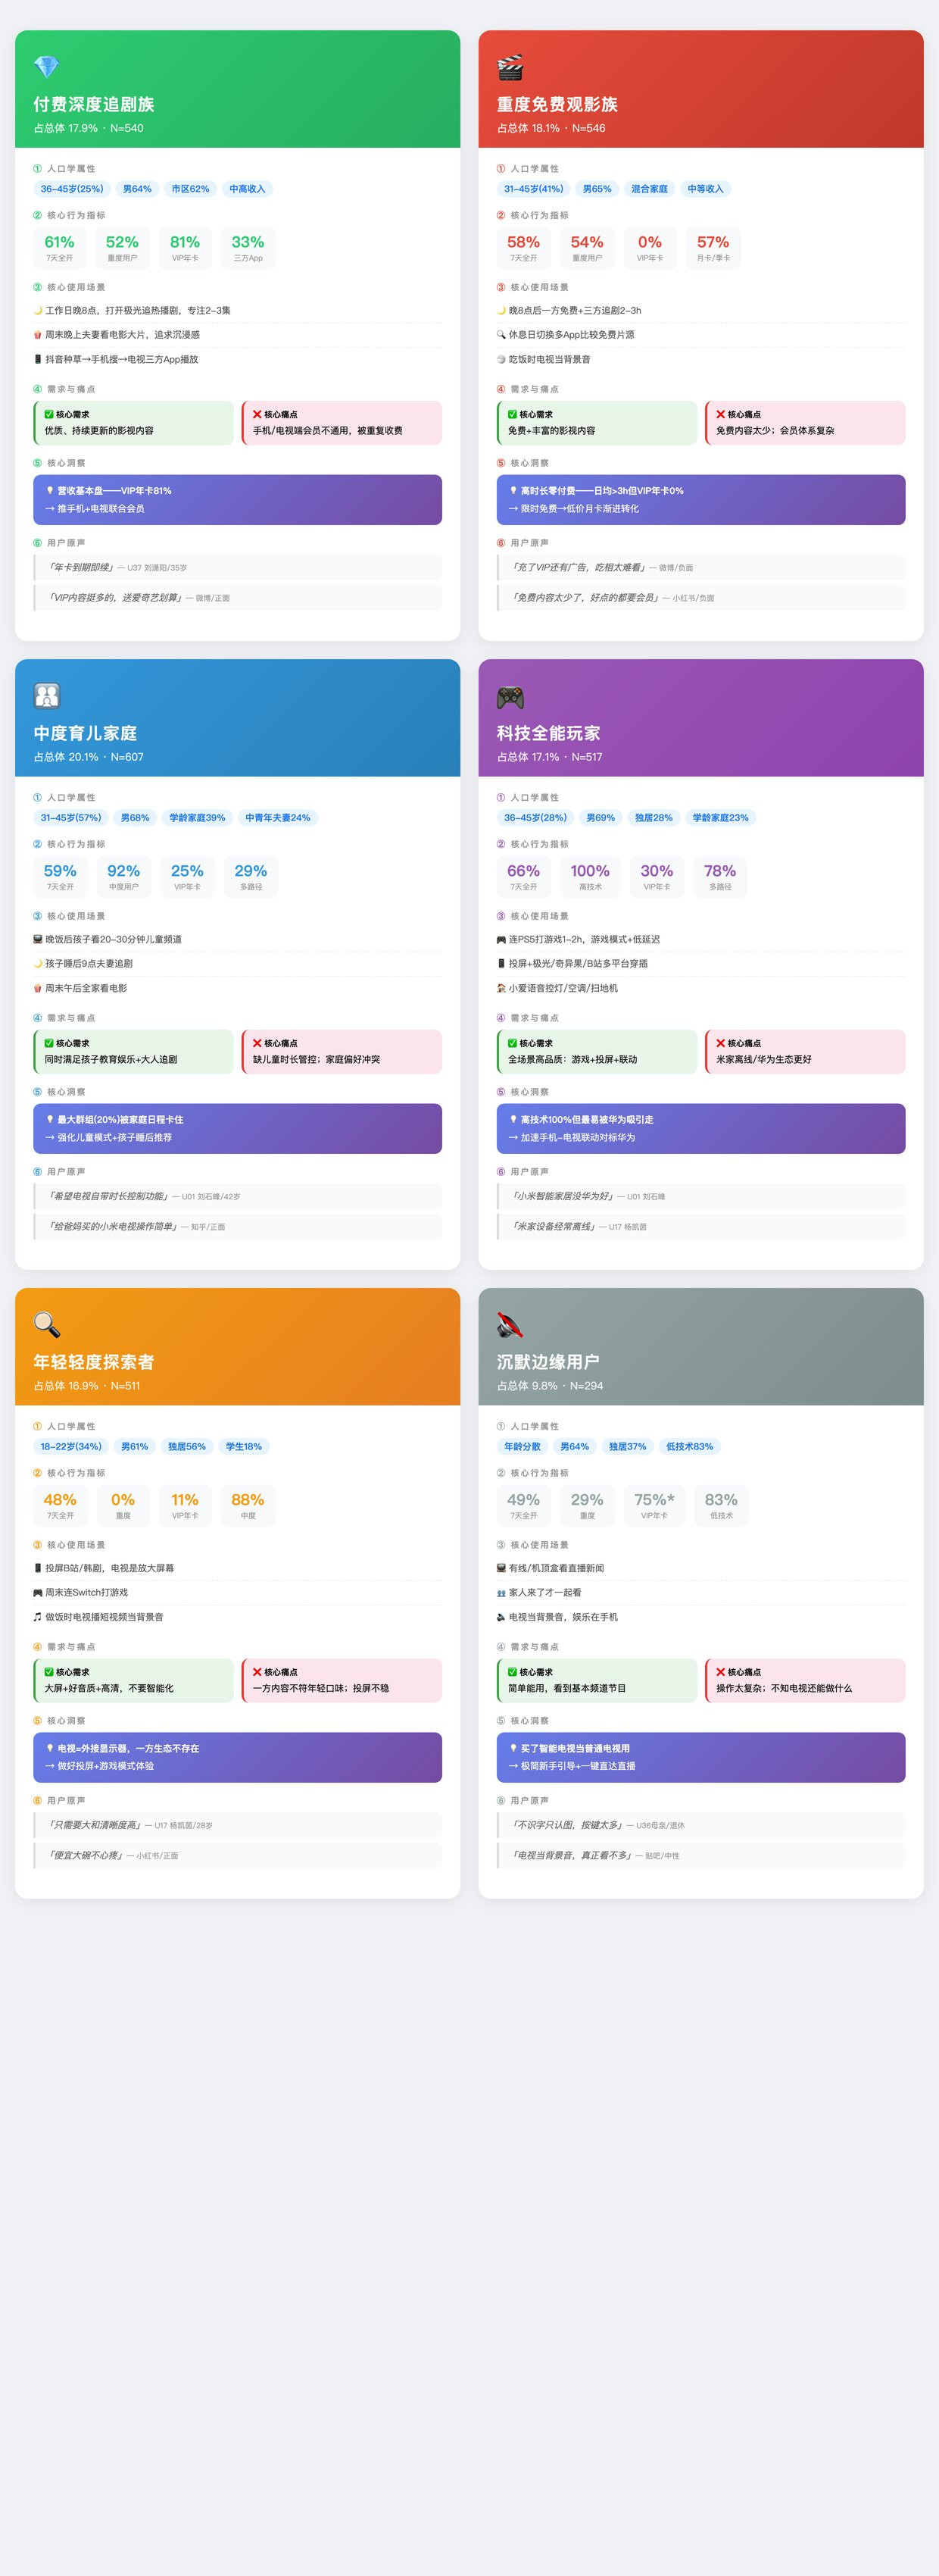Image resolution: width=939 pixels, height=2576 pixels.
Task: Click green checkmark in 大屏+好音质+高清 need box
Action: click(49, 1672)
